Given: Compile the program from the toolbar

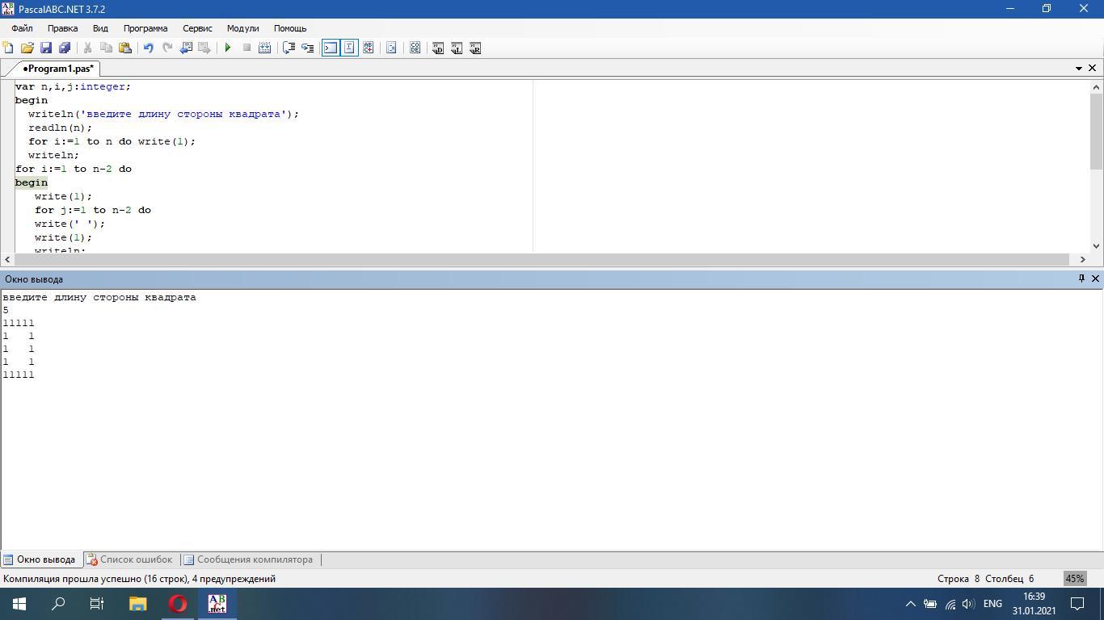Looking at the screenshot, I should coord(264,48).
